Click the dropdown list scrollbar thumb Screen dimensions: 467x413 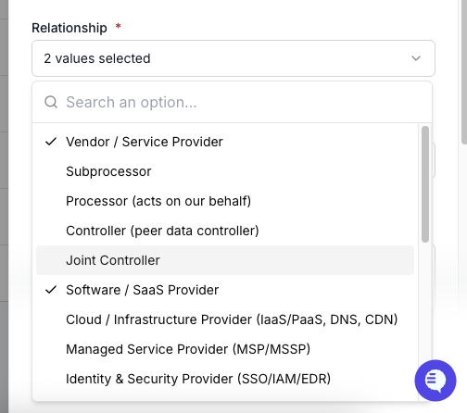(425, 184)
